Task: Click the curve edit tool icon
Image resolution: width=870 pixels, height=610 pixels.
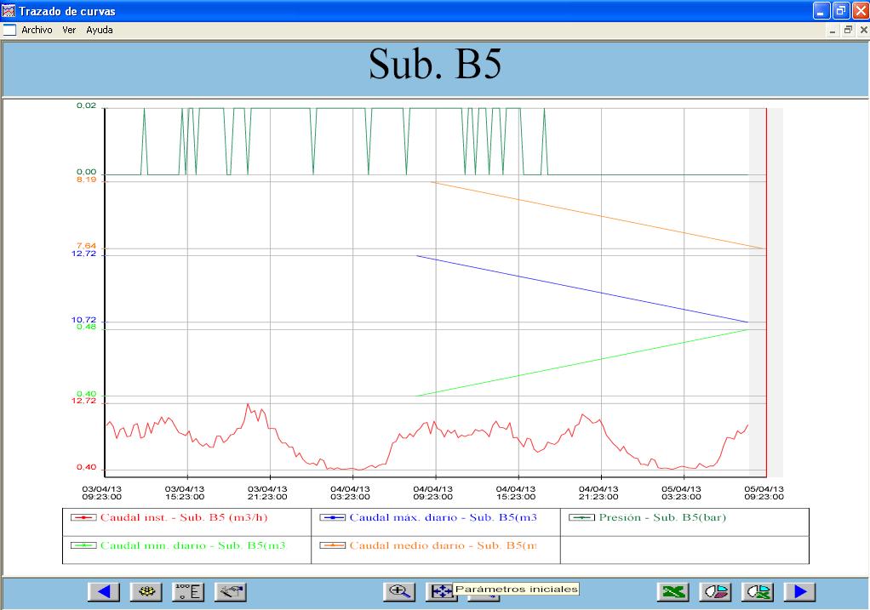Action: 231,592
